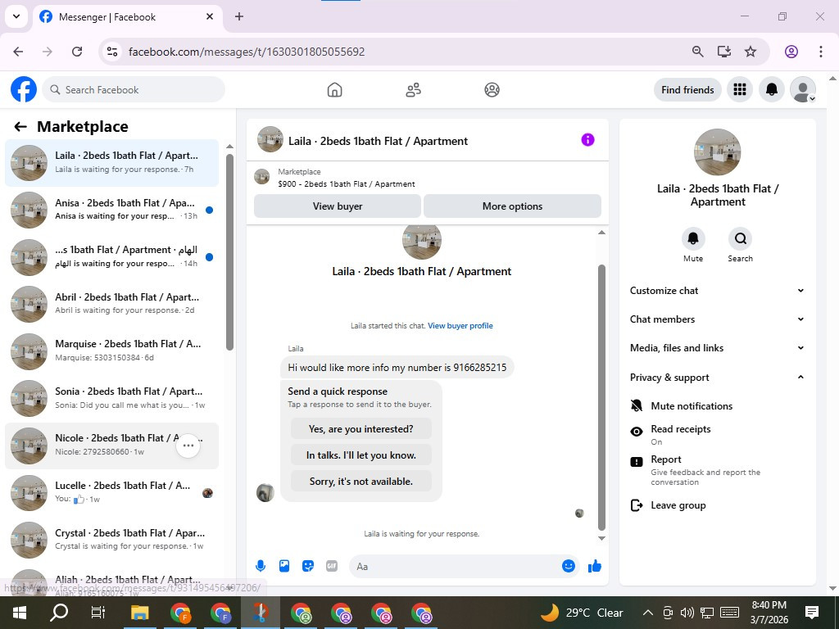This screenshot has height=629, width=839.
Task: Open Laila conversation in chat list
Action: (x=111, y=163)
